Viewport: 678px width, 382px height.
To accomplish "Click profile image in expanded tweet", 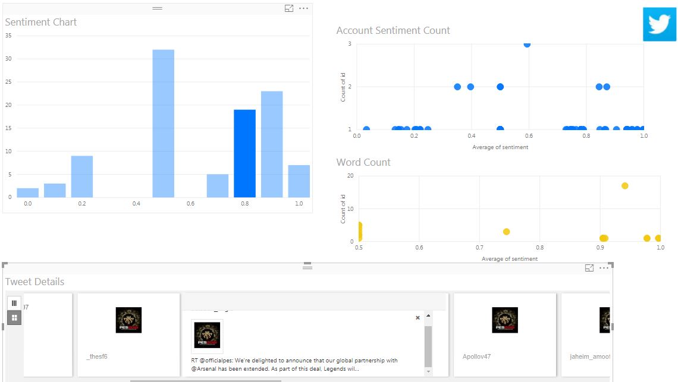I will 207,336.
